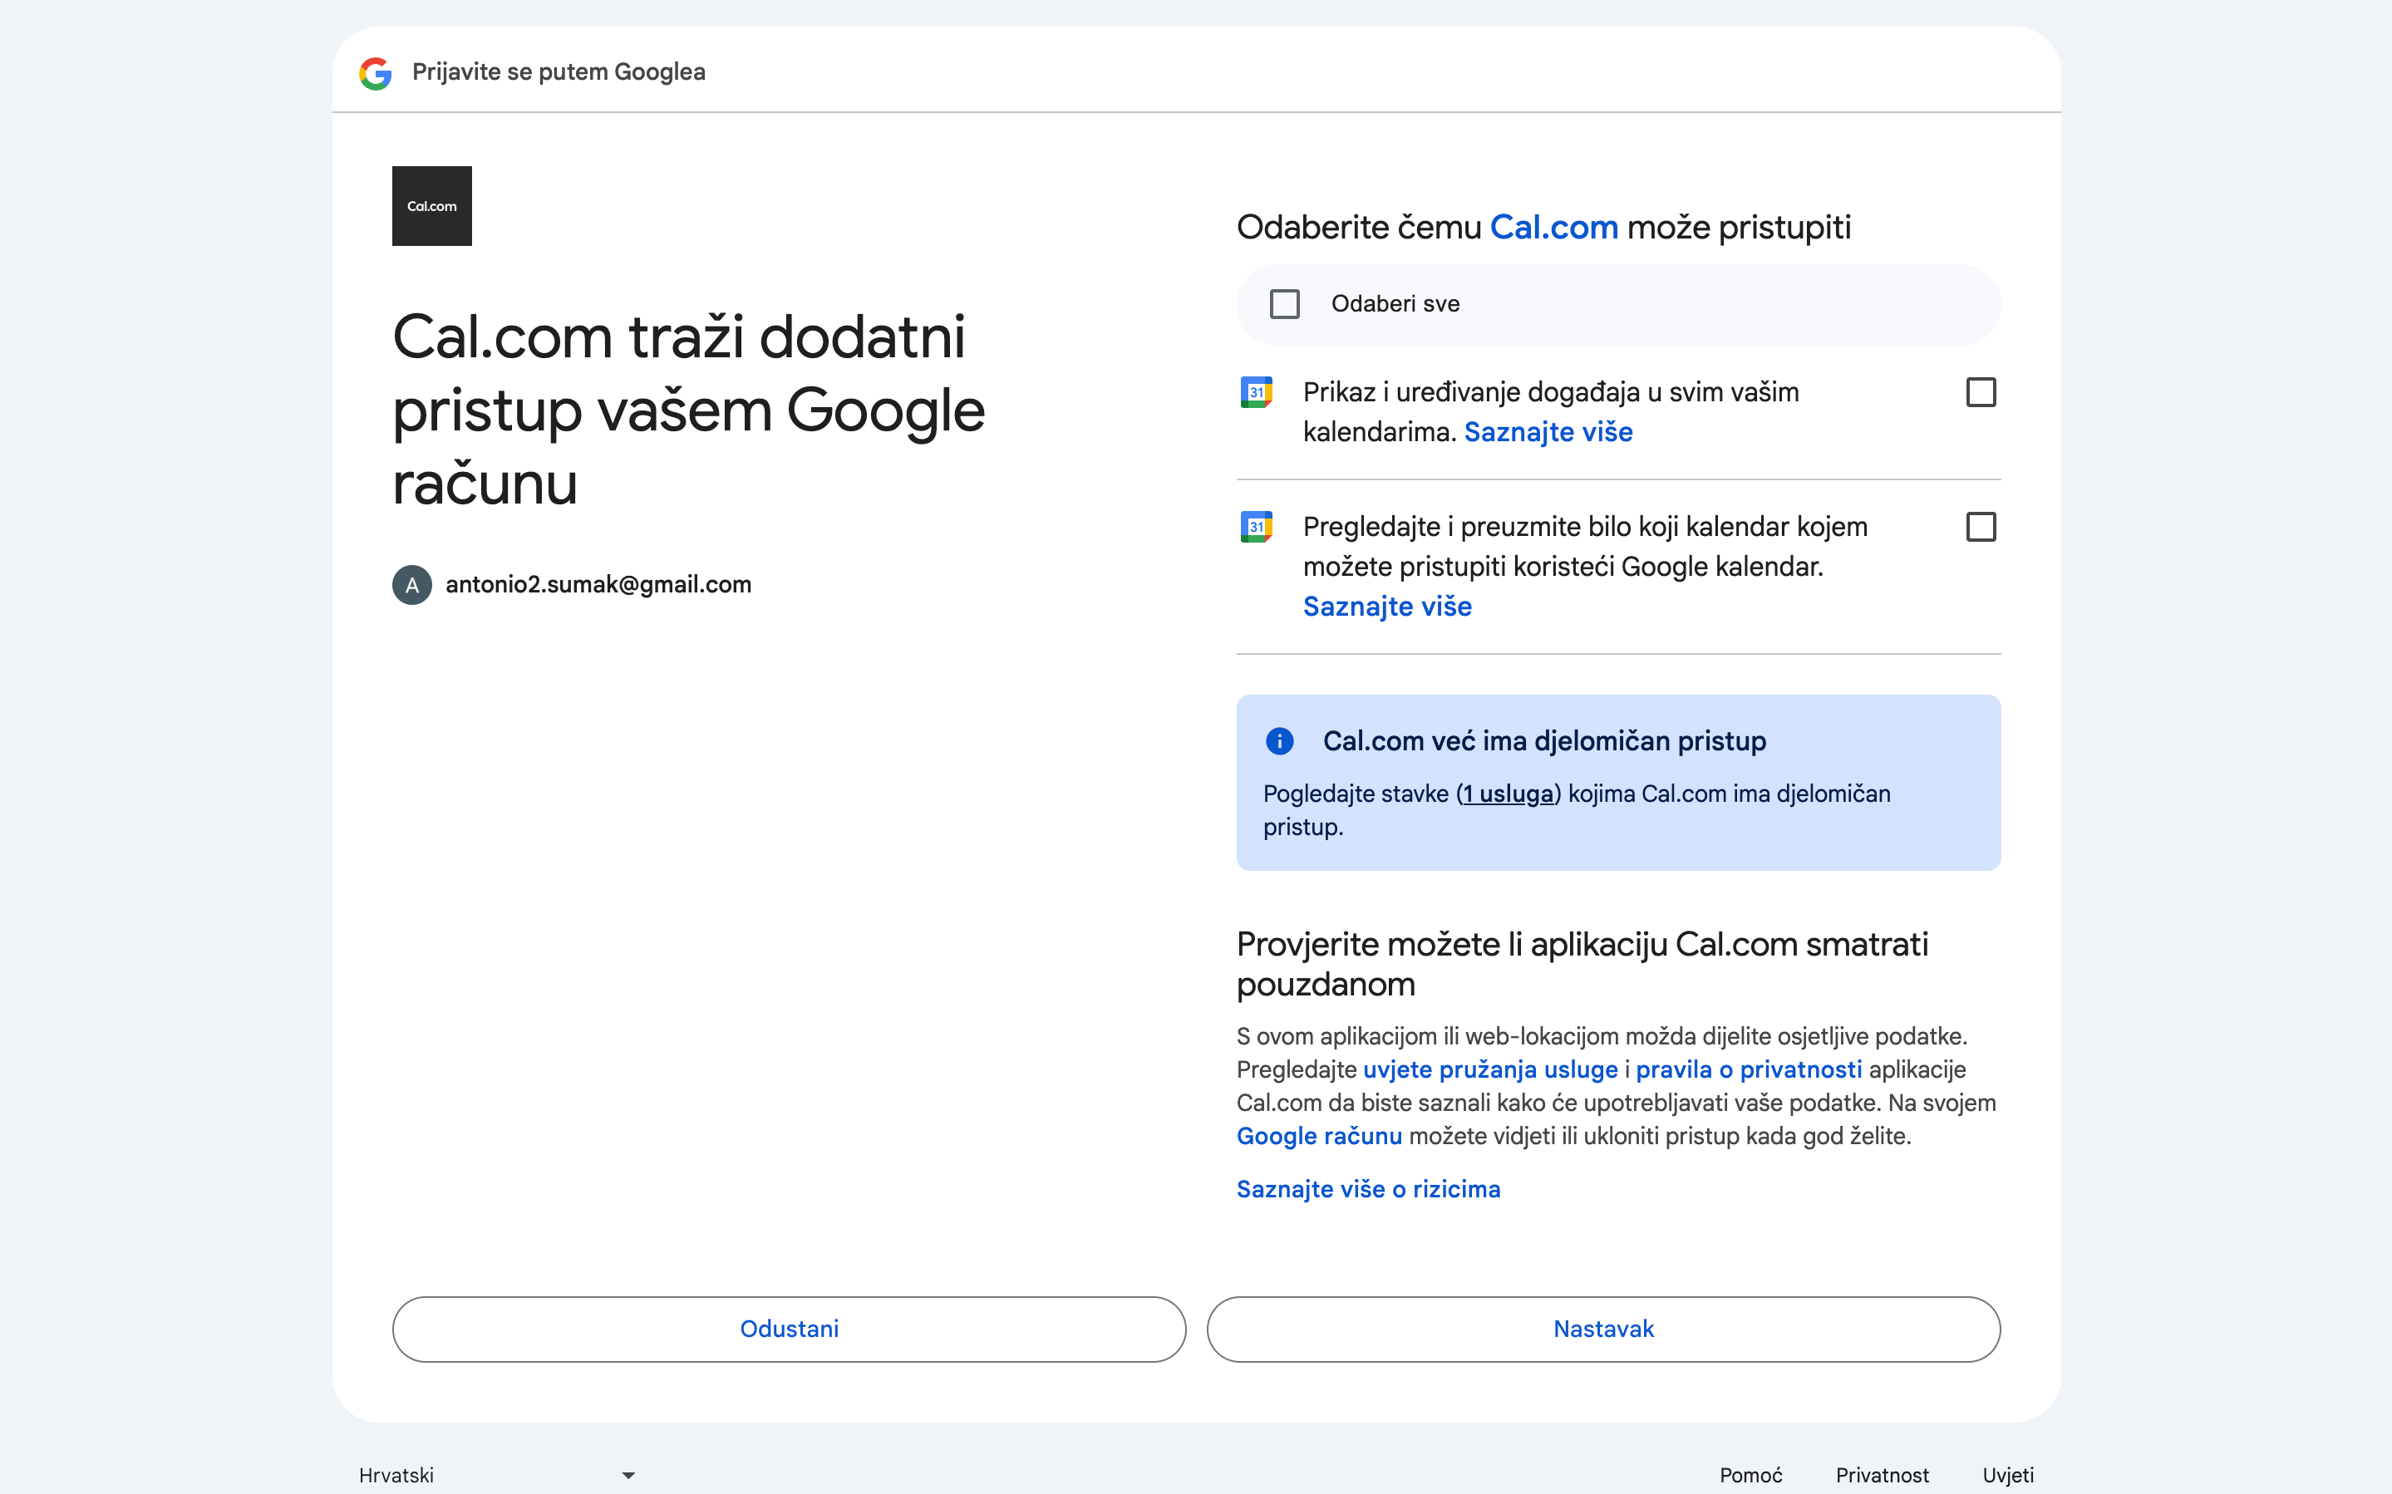The image size is (2392, 1494).
Task: Enable view and download calendars permission checkbox
Action: coord(1980,527)
